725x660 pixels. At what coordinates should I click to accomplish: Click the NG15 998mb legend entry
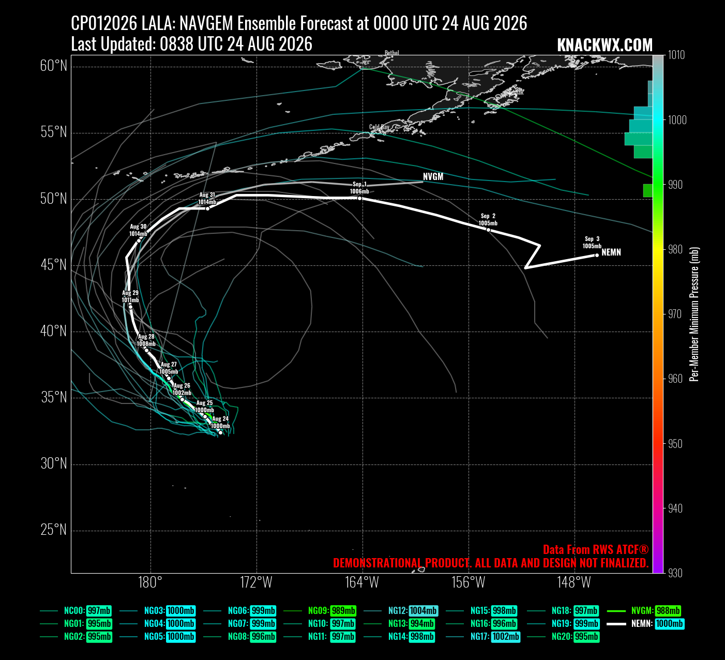tap(481, 611)
